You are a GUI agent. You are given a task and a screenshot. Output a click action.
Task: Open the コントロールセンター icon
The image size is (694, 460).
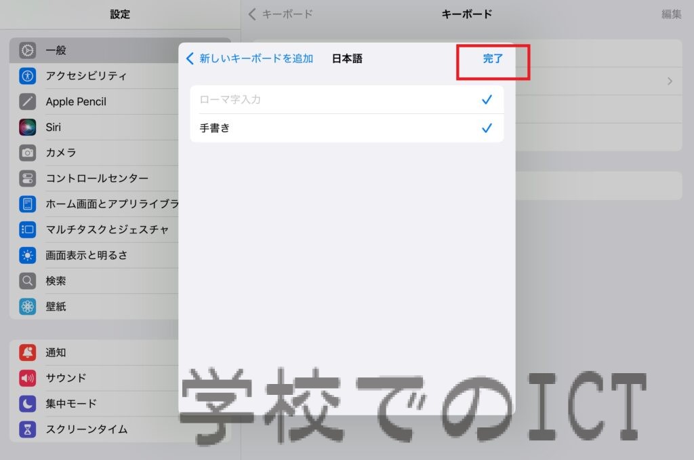coord(27,178)
